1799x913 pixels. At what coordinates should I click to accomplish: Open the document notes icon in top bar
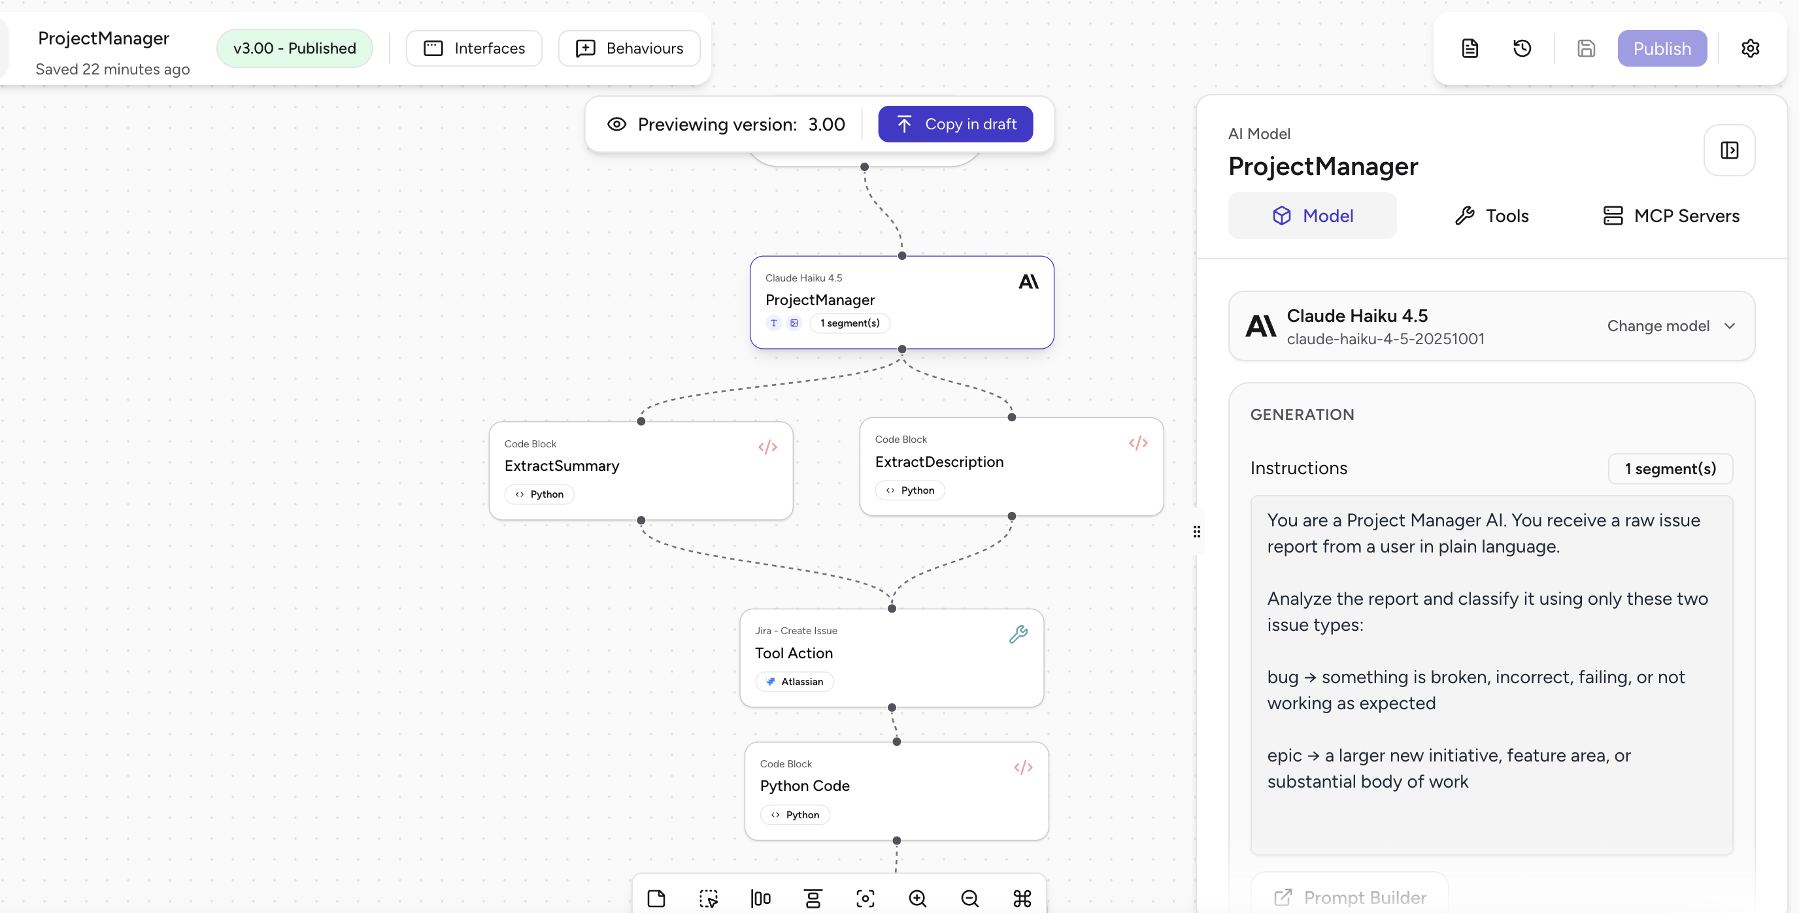point(1470,48)
